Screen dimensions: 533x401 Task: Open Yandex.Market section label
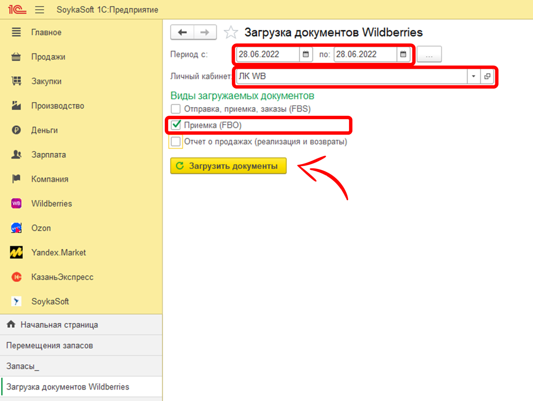(59, 252)
